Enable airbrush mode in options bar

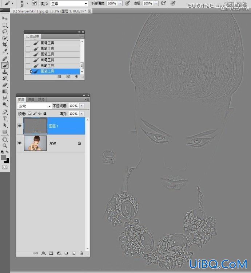click(x=163, y=3)
